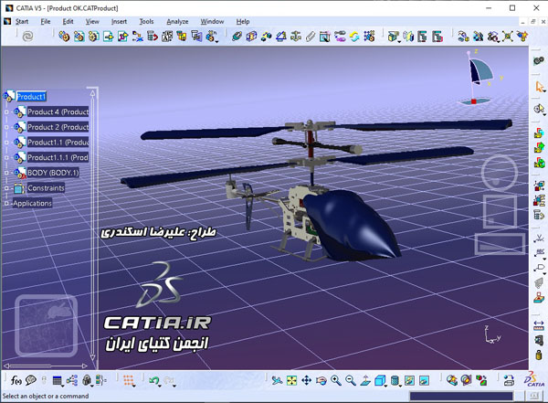The height and width of the screenshot is (403, 548).
Task: Click the Zoom In magnifier
Action: (x=336, y=380)
